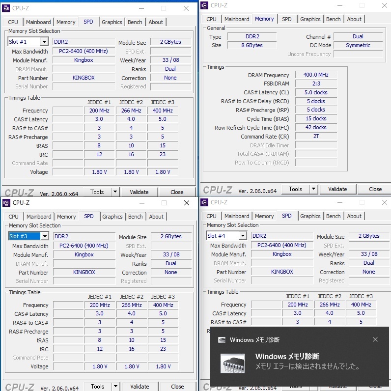Open Mainboard tab in Slot #1 window
The image size is (391, 391).
pyautogui.click(x=38, y=22)
